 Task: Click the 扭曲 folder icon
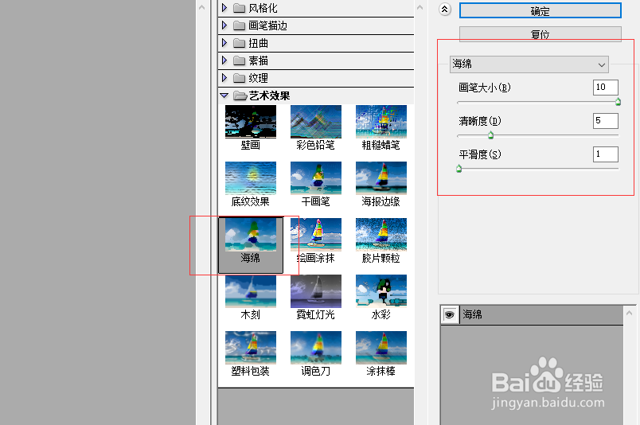click(x=239, y=43)
